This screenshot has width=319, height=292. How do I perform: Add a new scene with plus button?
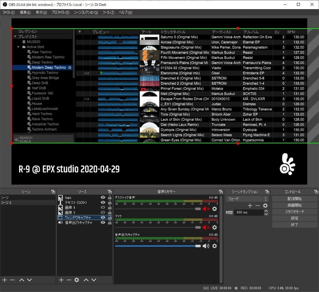pos(5,280)
